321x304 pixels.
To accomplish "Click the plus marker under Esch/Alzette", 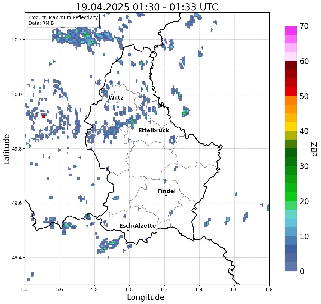I will point(128,230).
